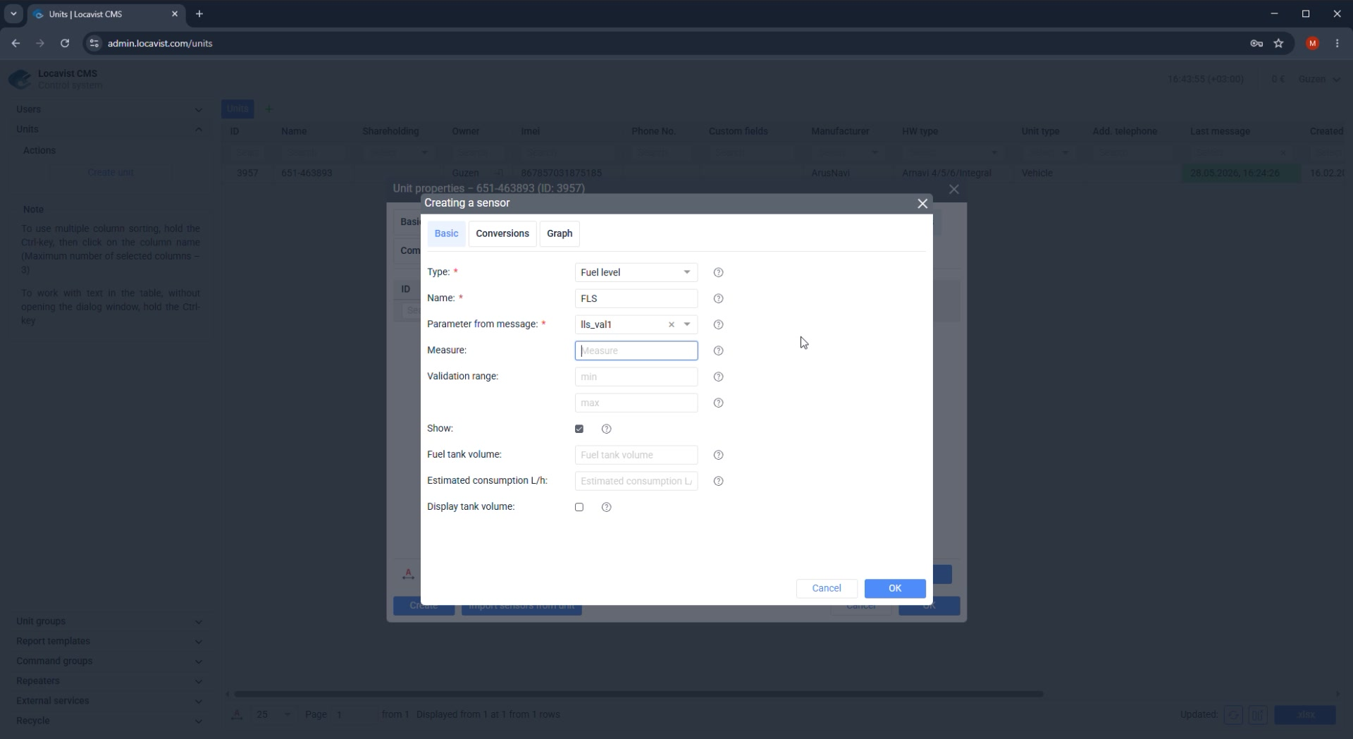Expand the Command groups section
1353x739 pixels.
[109, 661]
